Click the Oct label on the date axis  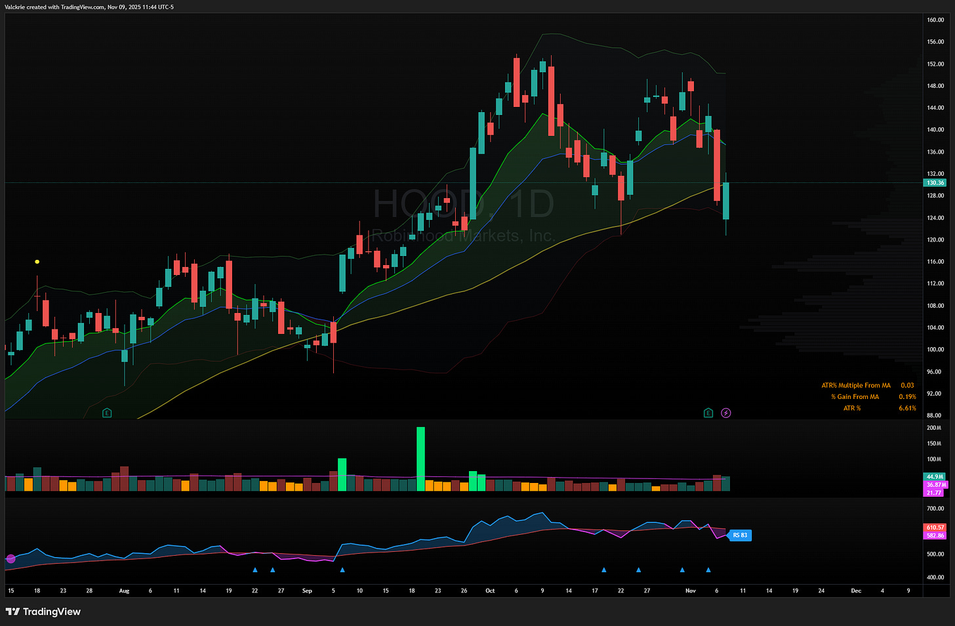[x=490, y=591]
